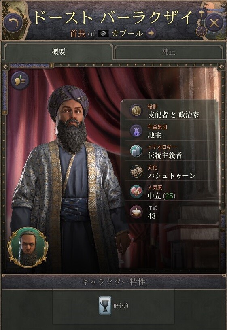Viewport: 227px width, 330px height.
Task: Go to カブール via arrow button
Action: point(151,33)
